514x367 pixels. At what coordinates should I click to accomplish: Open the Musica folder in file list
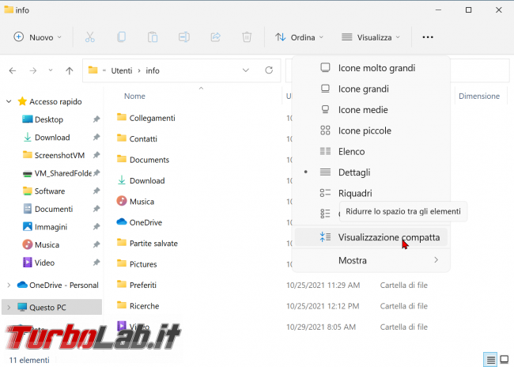coord(142,202)
